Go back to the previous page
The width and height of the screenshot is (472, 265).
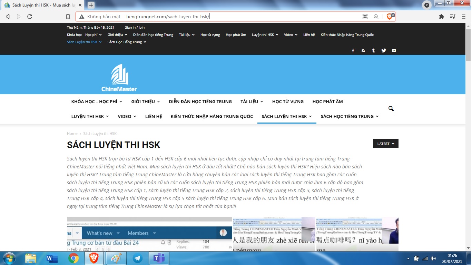coord(8,17)
